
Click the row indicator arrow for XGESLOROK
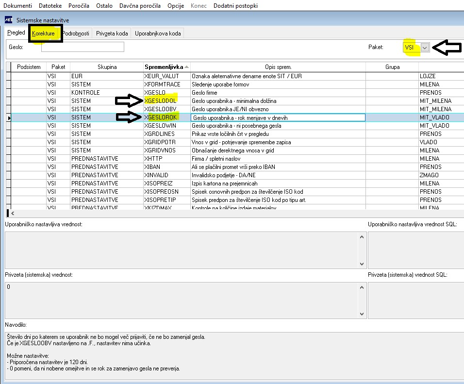point(8,117)
